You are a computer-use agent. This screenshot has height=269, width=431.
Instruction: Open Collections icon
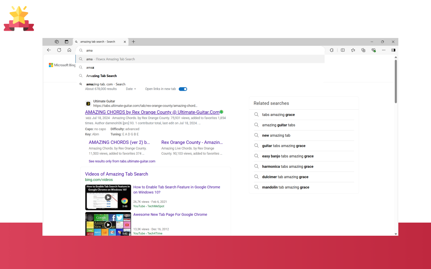pyautogui.click(x=363, y=50)
